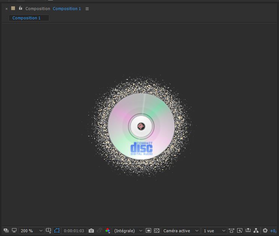Click the current time 0:00:01:03 field
This screenshot has width=279, height=236.
(74, 231)
